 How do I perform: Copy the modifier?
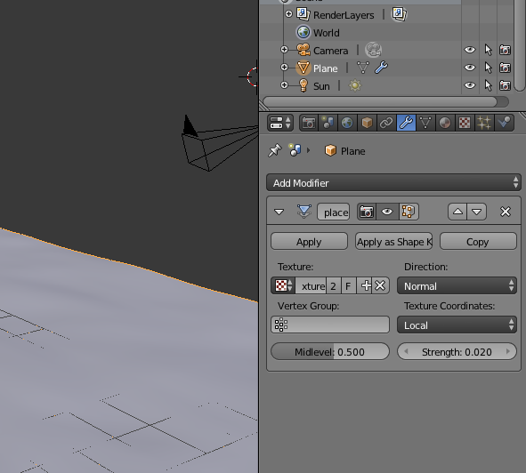[x=478, y=241]
